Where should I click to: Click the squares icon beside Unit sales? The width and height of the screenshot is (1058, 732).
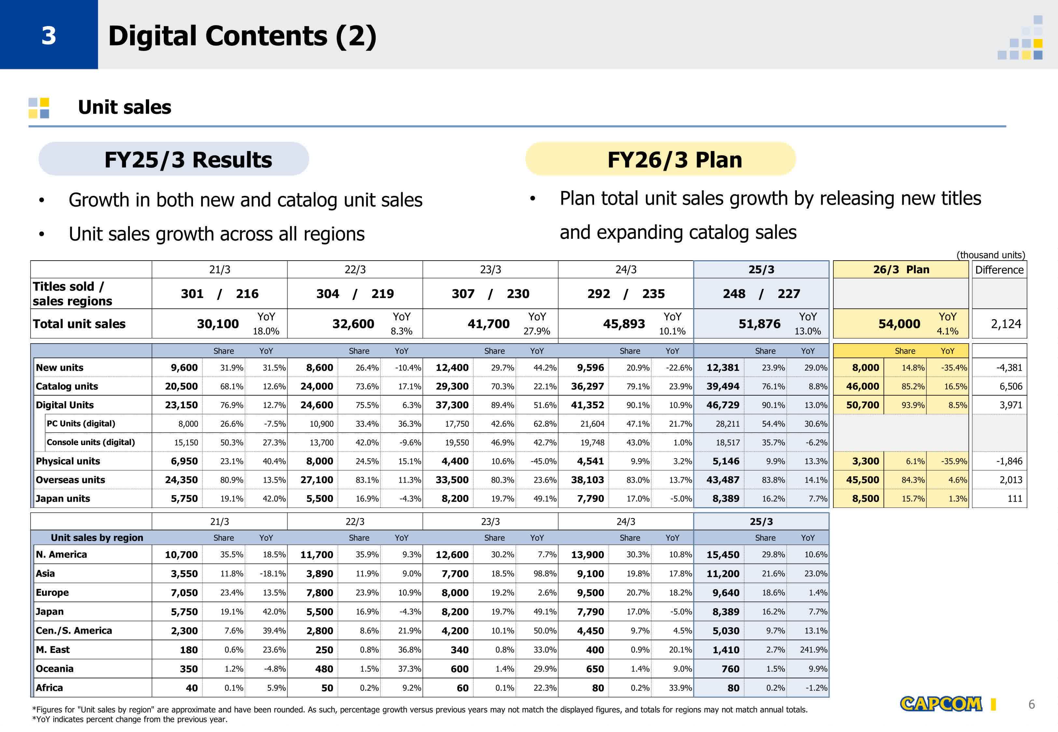tap(39, 108)
